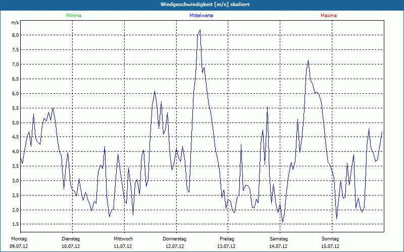The image size is (404, 252).
Task: Click the 4,0 y-axis value
Action: pos(16,152)
